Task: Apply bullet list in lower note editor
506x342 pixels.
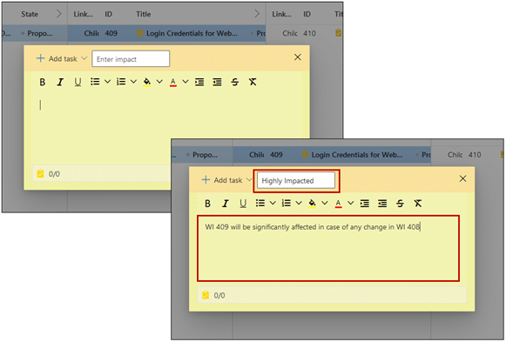Action: [x=260, y=203]
